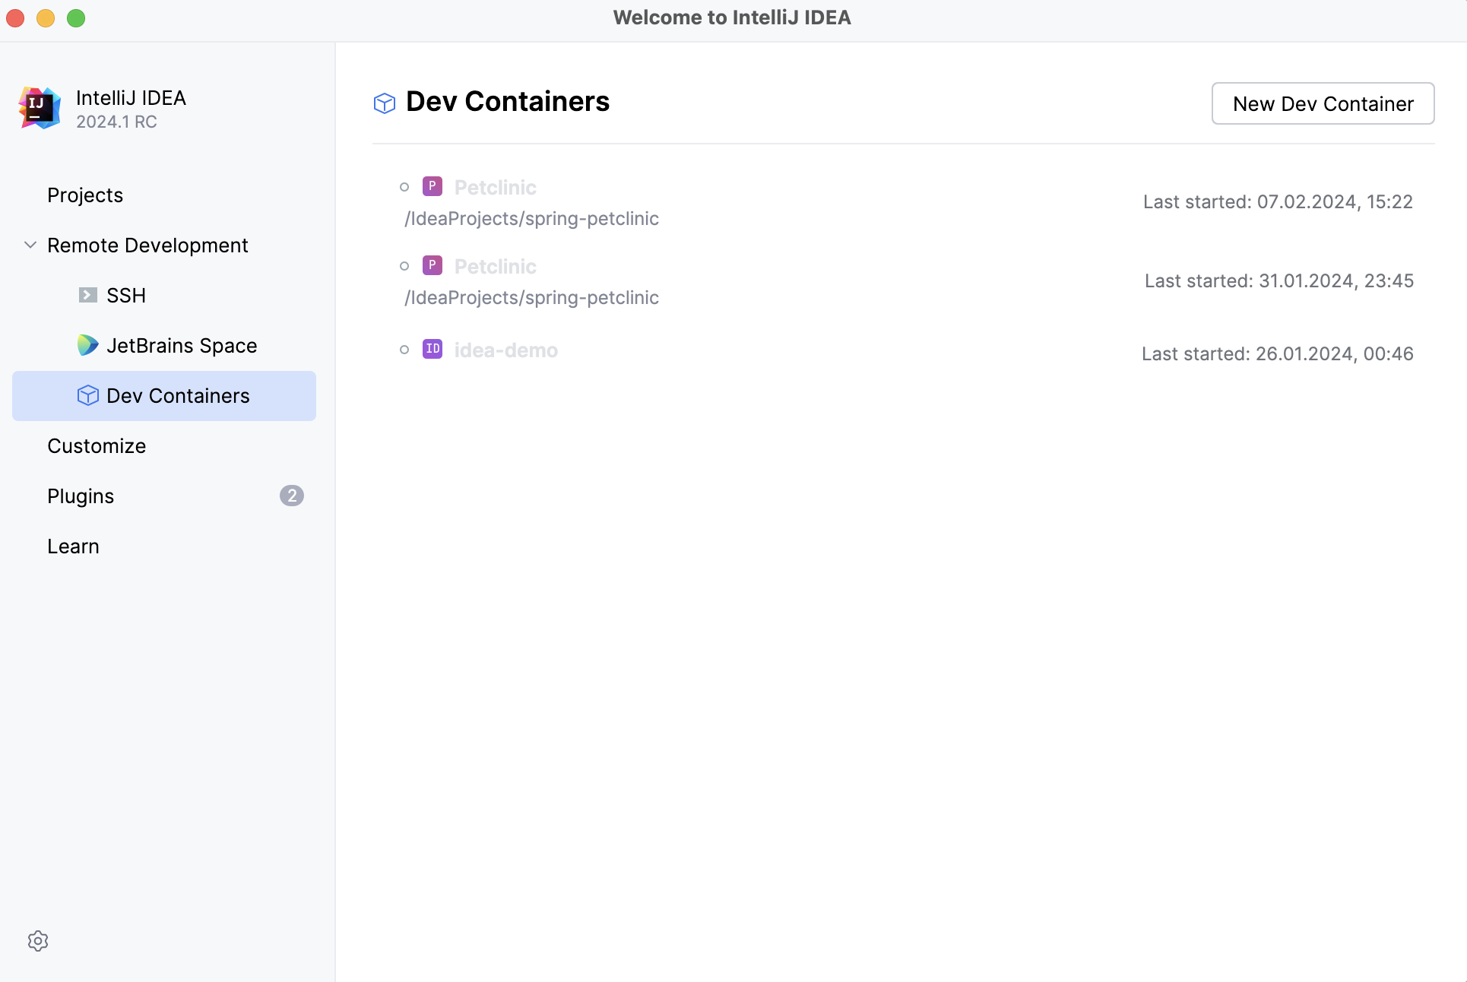Select the idea-demo container entry

[505, 349]
